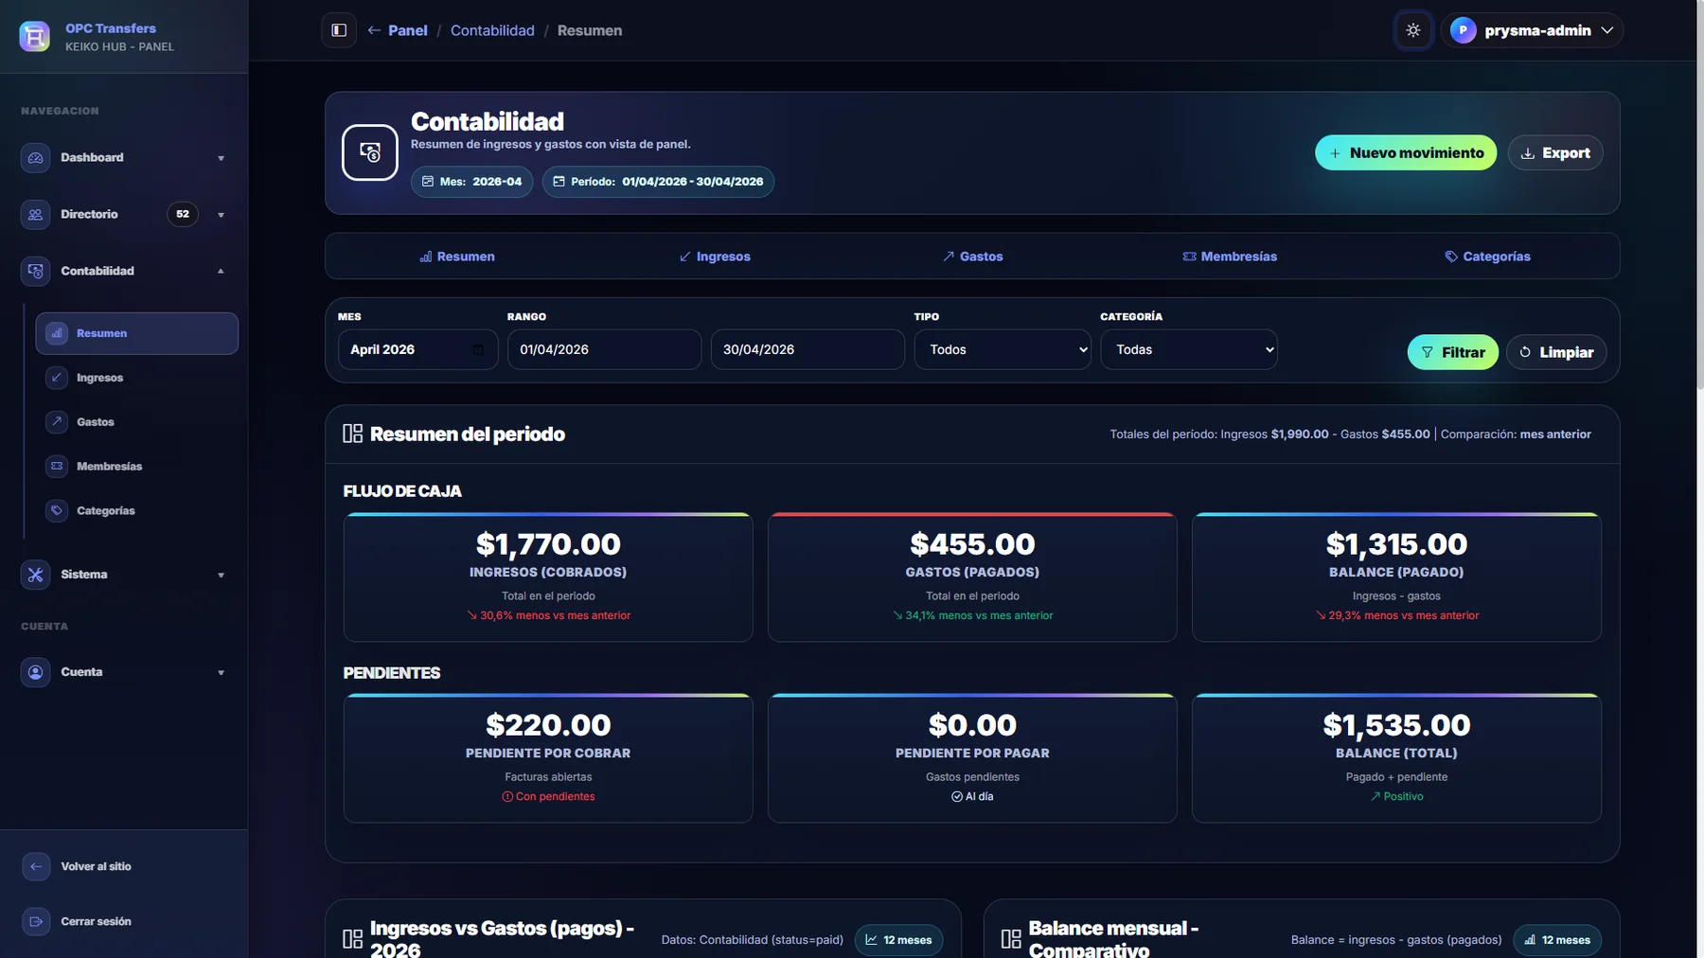
Task: Switch to the Gastos tab
Action: [972, 257]
